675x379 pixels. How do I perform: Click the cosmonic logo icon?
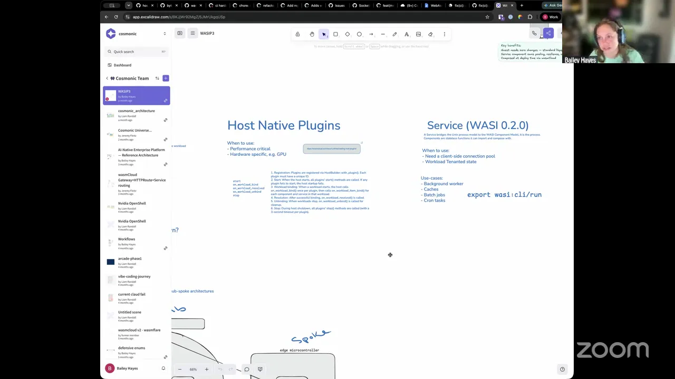pyautogui.click(x=111, y=34)
